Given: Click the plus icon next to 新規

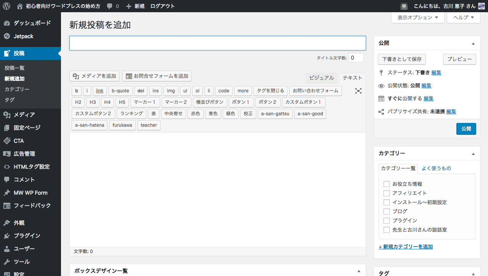Looking at the screenshot, I should click(128, 6).
